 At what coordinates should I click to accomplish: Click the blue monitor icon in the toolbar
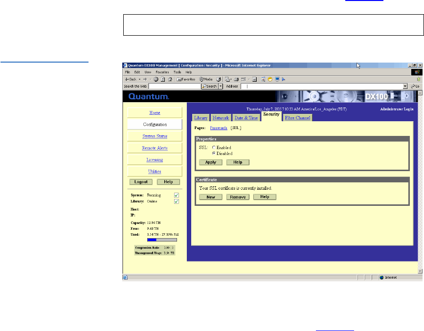tap(277, 79)
